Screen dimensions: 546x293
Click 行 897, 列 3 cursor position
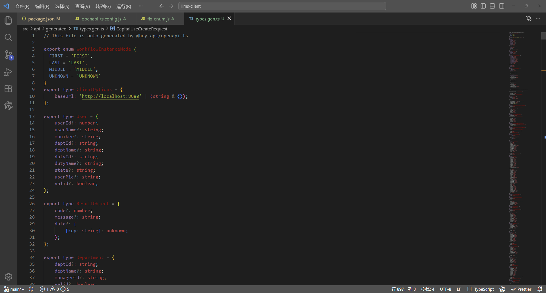click(404, 289)
